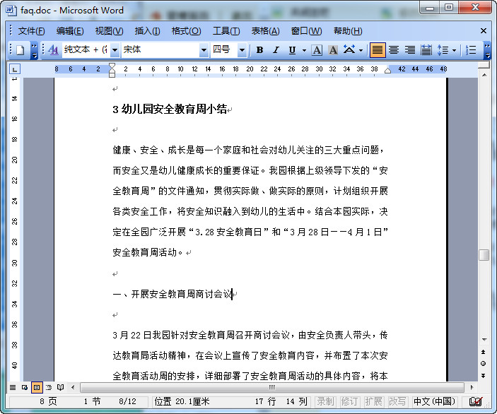Open the 窗口(W) menu
This screenshot has width=497, height=414.
point(307,31)
